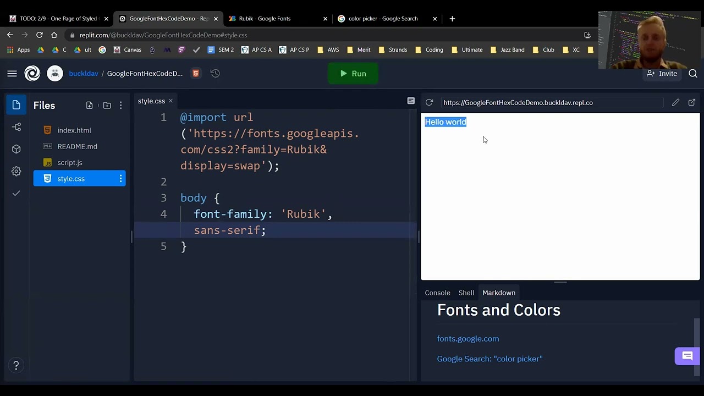Switch to the Console tab

click(x=437, y=293)
